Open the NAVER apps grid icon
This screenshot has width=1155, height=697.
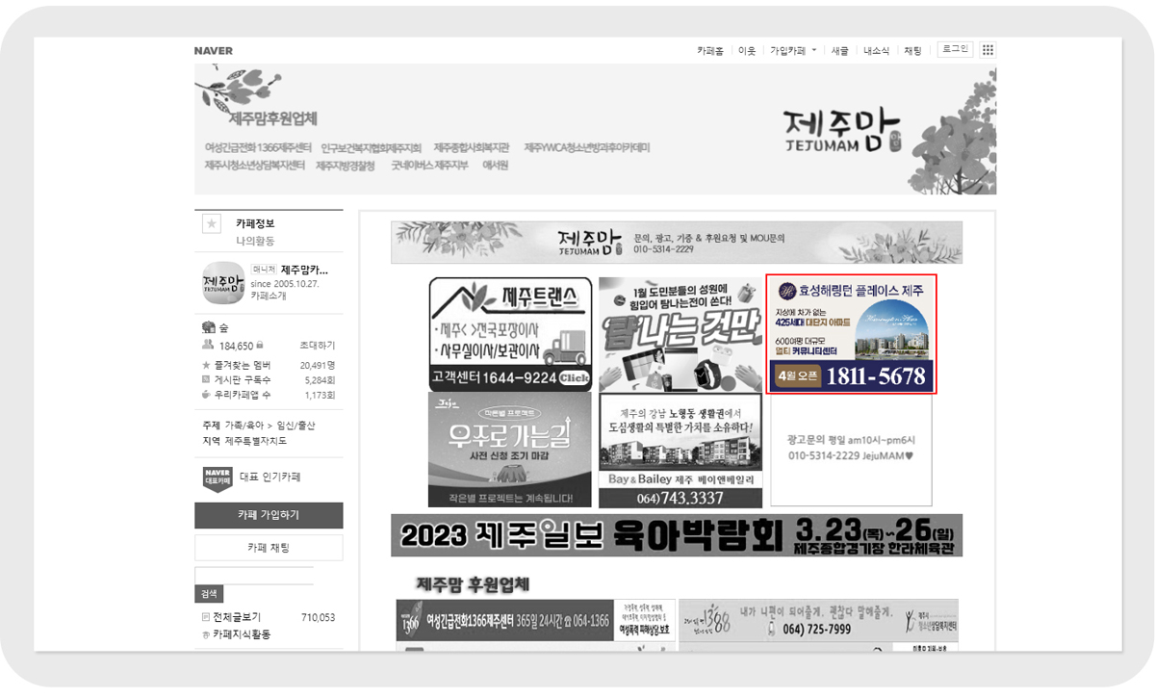[x=988, y=50]
